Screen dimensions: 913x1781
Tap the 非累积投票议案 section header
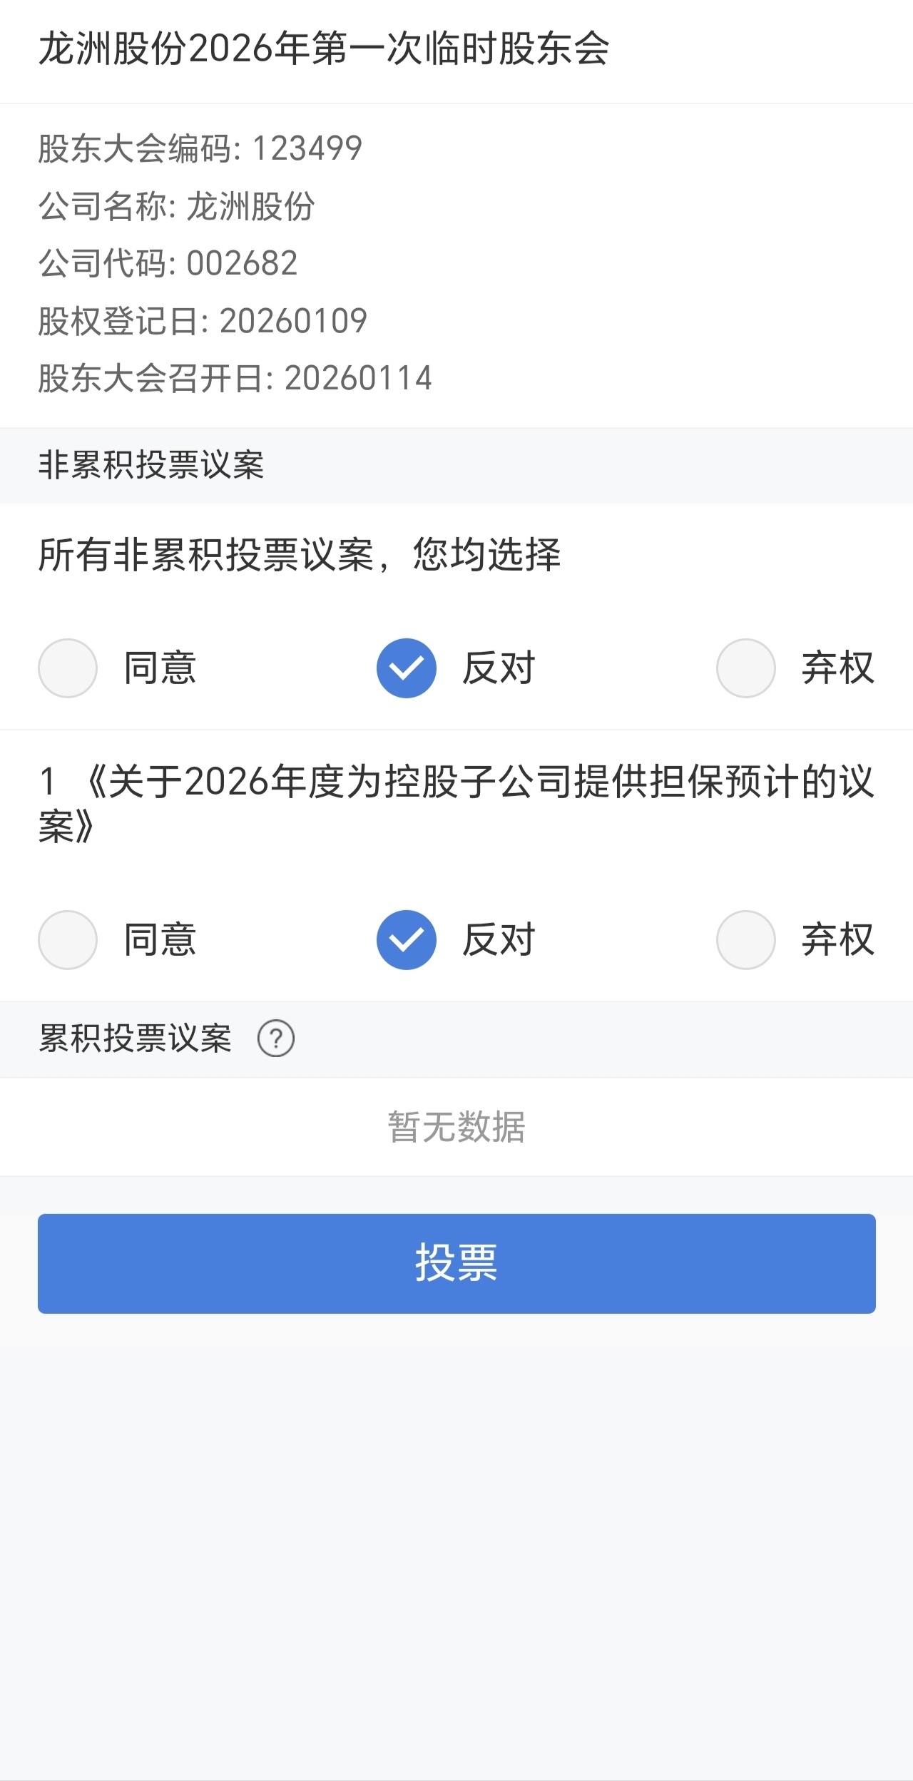[x=151, y=466]
